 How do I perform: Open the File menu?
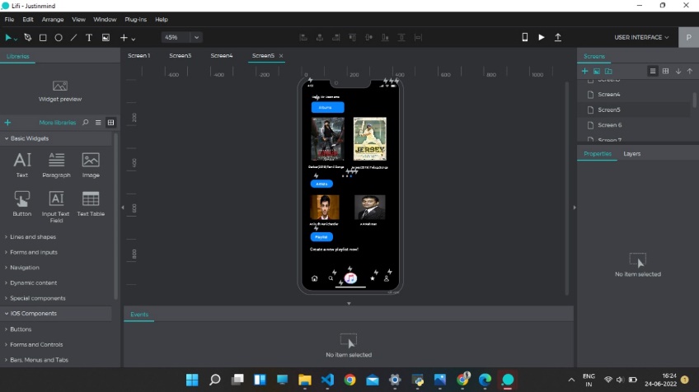tap(9, 20)
